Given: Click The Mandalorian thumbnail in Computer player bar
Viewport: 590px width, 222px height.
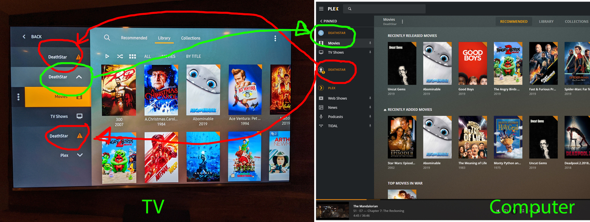Looking at the screenshot, I should tap(333, 211).
